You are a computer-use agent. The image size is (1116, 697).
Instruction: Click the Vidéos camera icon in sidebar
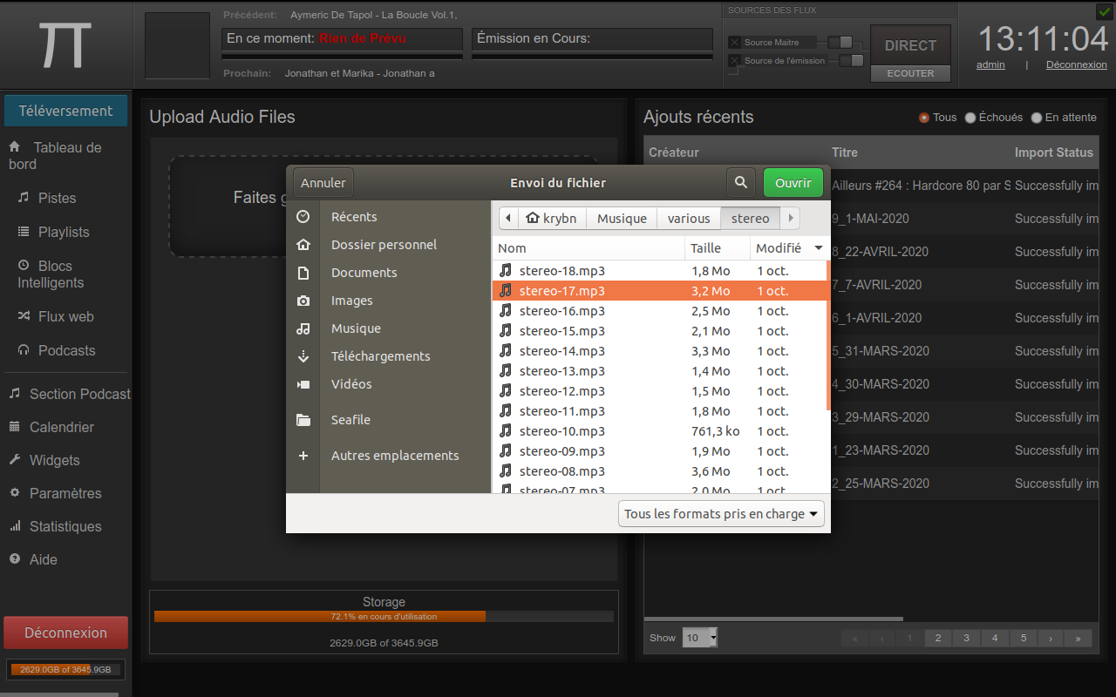[303, 384]
